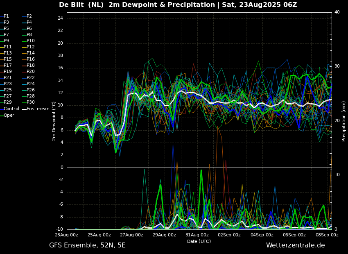Image resolution: width=348 pixels, height=254 pixels.
Task: Click the 10 value on the precipitation axis
Action: (x=337, y=175)
